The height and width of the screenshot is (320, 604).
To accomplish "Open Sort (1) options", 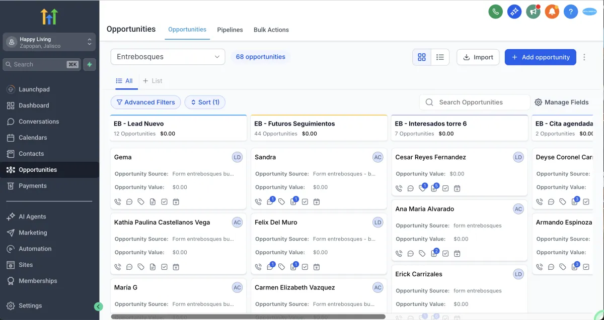I will [205, 102].
